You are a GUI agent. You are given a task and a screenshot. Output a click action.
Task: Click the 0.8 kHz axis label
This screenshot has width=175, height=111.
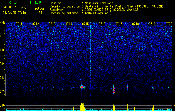3,78
